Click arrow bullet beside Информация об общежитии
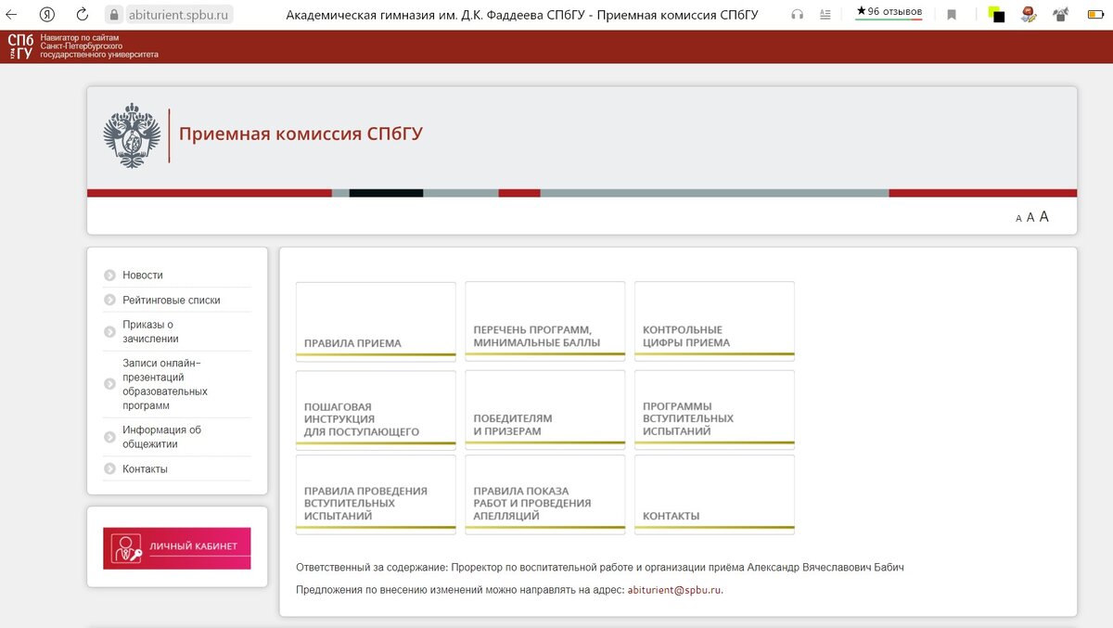Screen dimensions: 1113x628 (109, 437)
